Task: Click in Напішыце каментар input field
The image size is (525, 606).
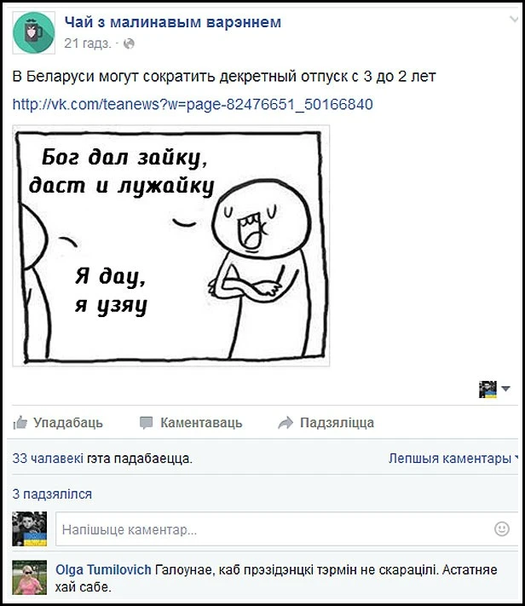Action: (x=286, y=528)
